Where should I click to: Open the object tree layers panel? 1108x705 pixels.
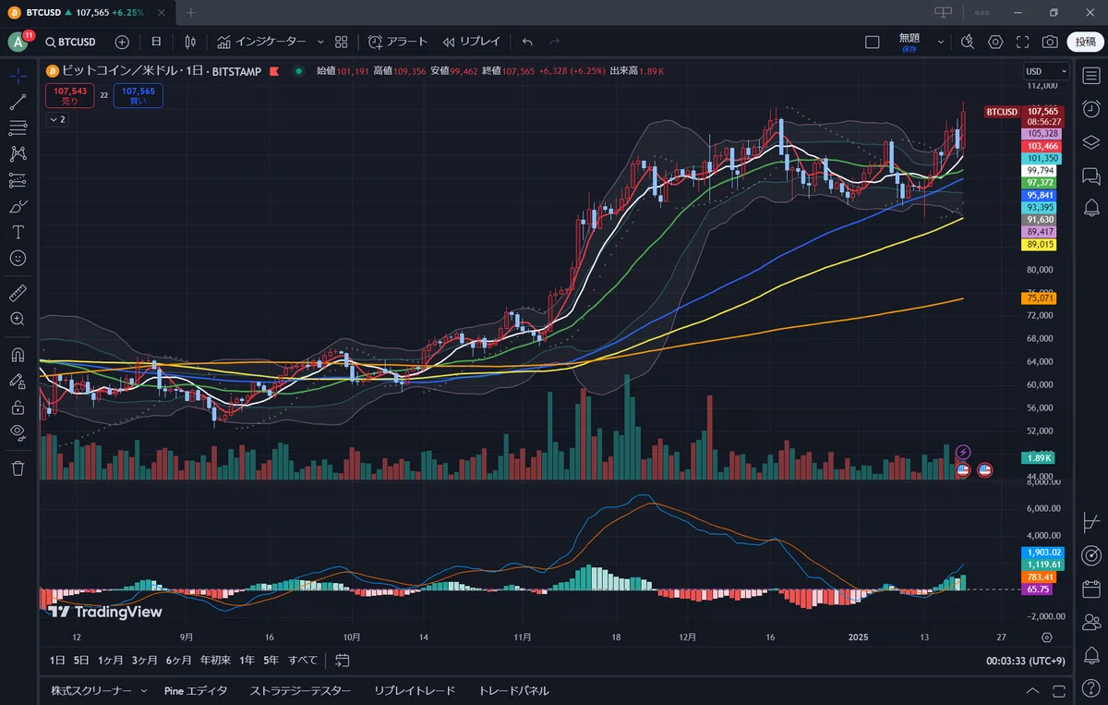click(1091, 141)
